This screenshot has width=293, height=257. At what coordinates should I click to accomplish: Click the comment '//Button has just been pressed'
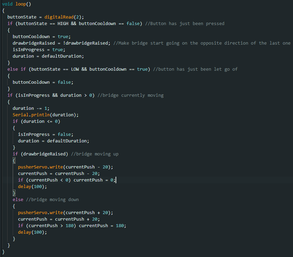coord(185,23)
